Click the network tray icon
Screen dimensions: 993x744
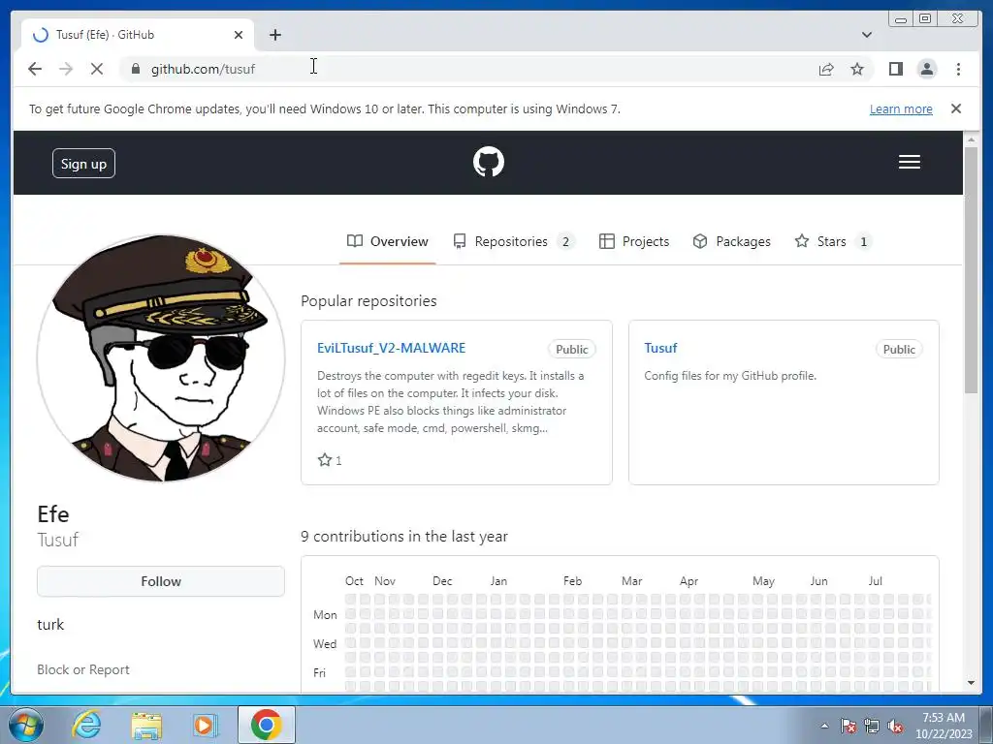coord(872,726)
